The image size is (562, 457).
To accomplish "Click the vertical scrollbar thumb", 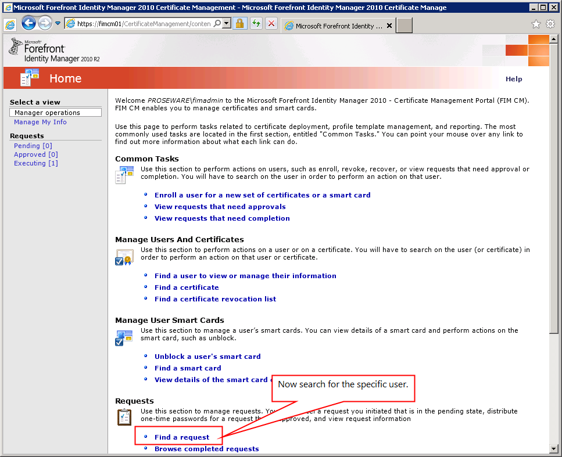I will point(554,188).
